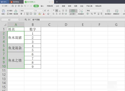The height and width of the screenshot is (91, 125).
Task: Expand the font size dropdown
Action: click(42, 11)
